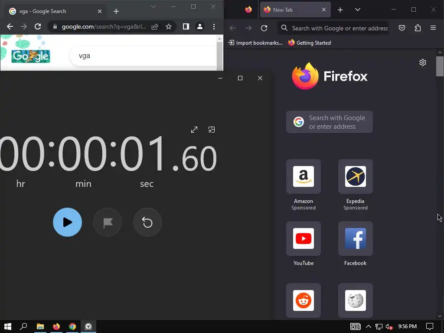This screenshot has height=333, width=444.
Task: Click the Google doodle logo
Action: click(x=31, y=56)
